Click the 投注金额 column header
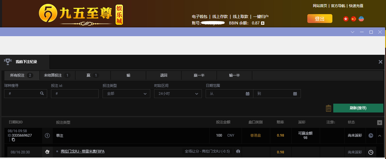 coord(223,122)
